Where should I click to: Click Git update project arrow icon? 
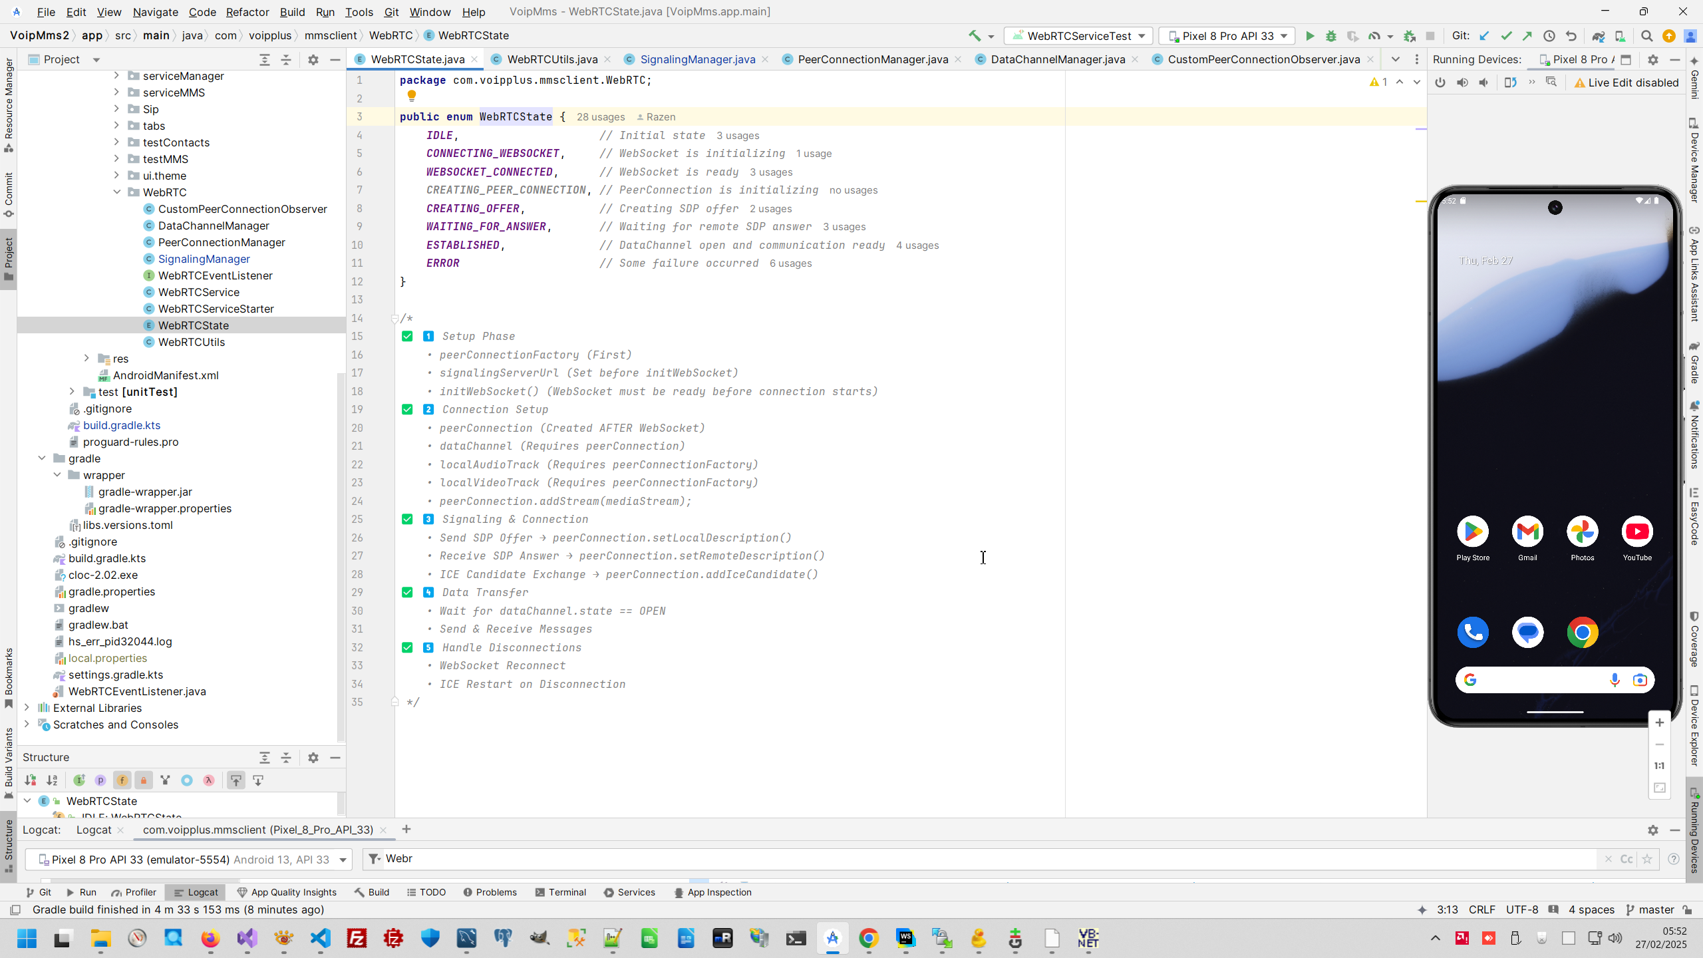[1484, 36]
